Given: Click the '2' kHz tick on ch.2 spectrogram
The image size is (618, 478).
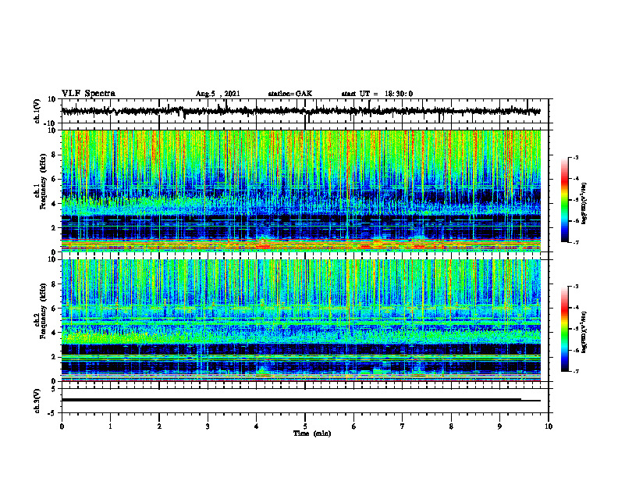Looking at the screenshot, I should (x=54, y=357).
